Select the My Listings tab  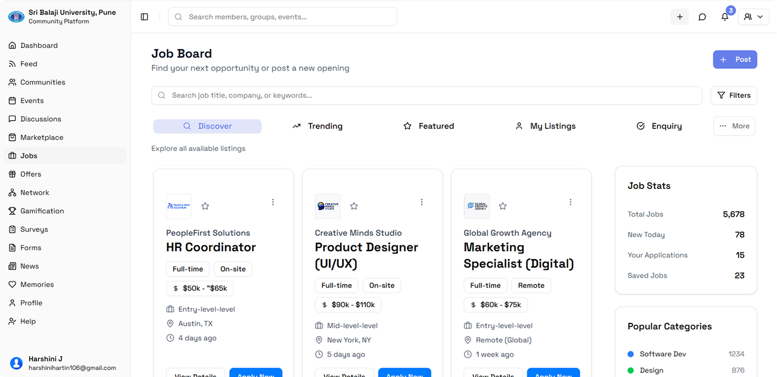(546, 126)
